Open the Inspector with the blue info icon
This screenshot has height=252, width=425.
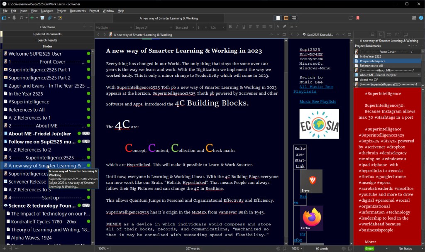[x=421, y=18]
